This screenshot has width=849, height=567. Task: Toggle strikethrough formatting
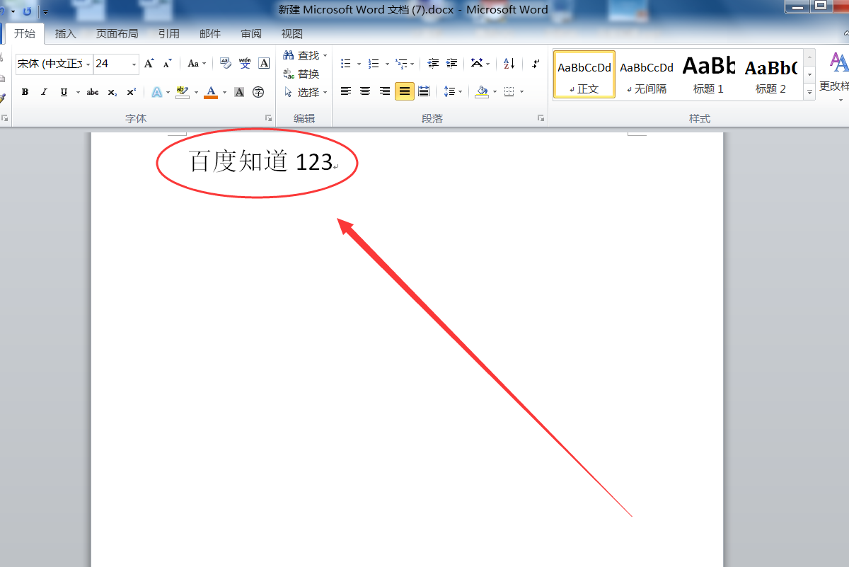point(93,92)
